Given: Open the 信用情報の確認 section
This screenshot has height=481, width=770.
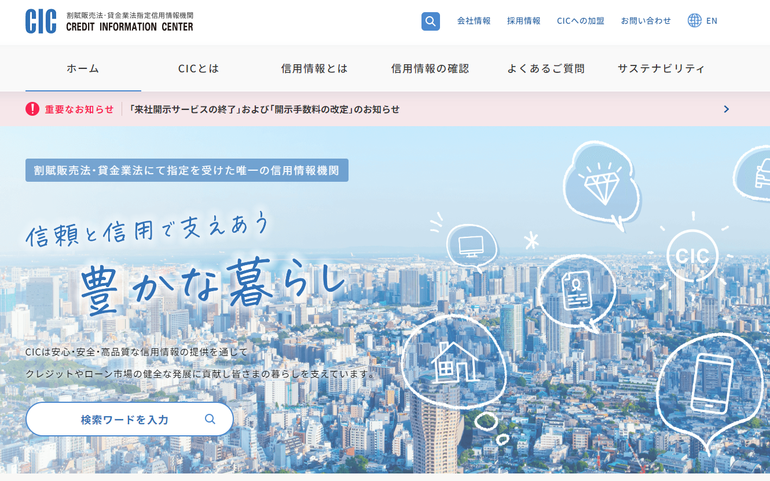Looking at the screenshot, I should pyautogui.click(x=431, y=68).
